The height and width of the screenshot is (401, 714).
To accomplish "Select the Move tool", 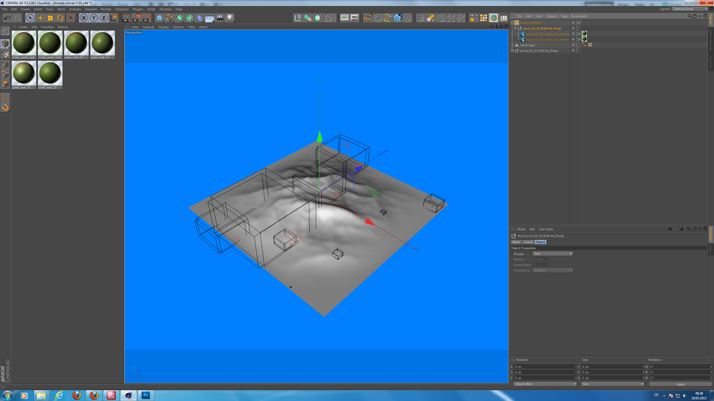I will 40,18.
